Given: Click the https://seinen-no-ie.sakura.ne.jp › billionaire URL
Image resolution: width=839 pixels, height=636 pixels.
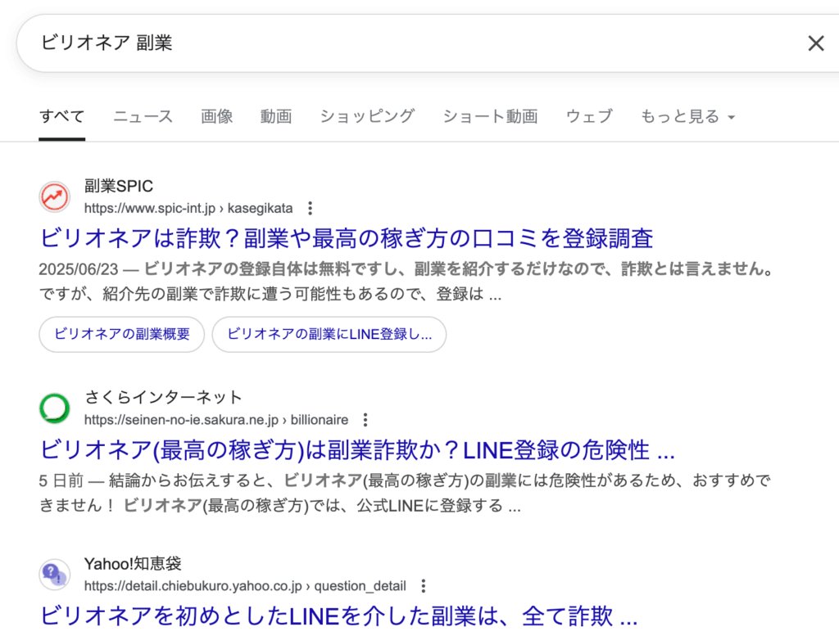Looking at the screenshot, I should 216,420.
